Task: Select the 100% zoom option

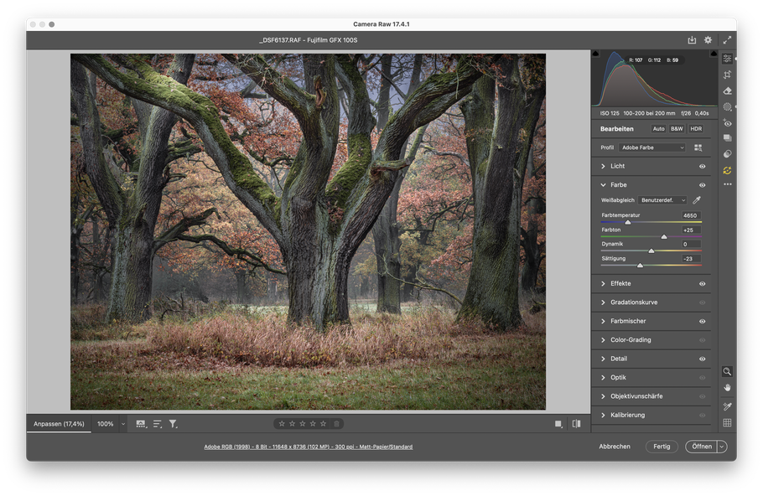Action: click(x=105, y=424)
